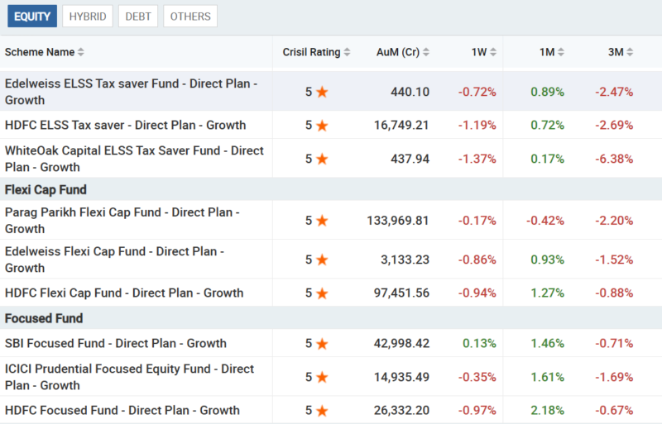Switch to the EQUITY tab
662x424 pixels.
[x=32, y=17]
